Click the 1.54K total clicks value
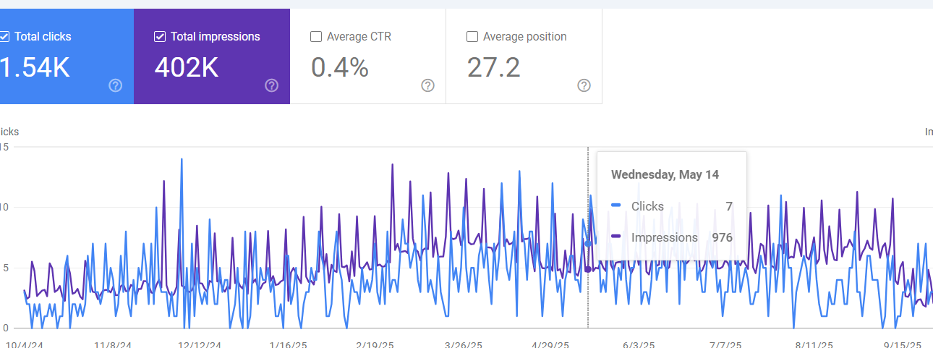 (x=35, y=67)
